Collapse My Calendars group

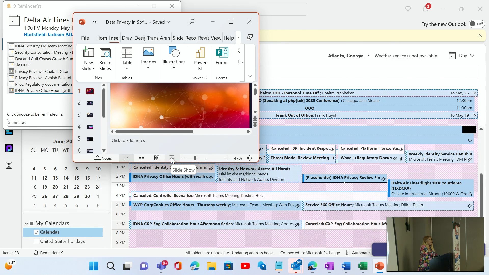(26, 223)
